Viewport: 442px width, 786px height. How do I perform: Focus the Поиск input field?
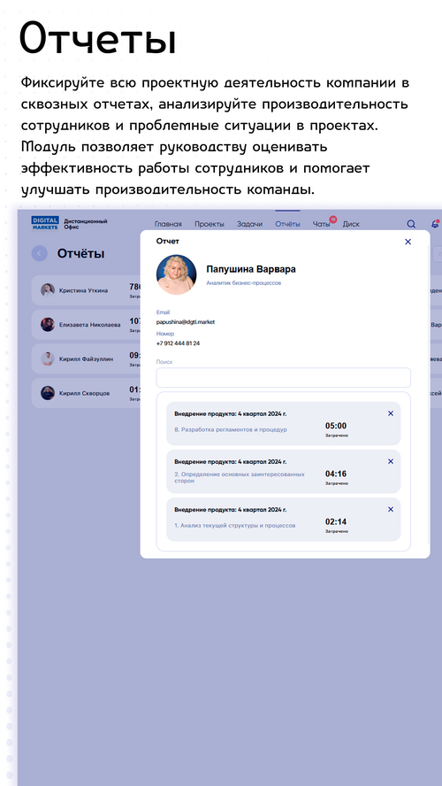click(x=283, y=377)
